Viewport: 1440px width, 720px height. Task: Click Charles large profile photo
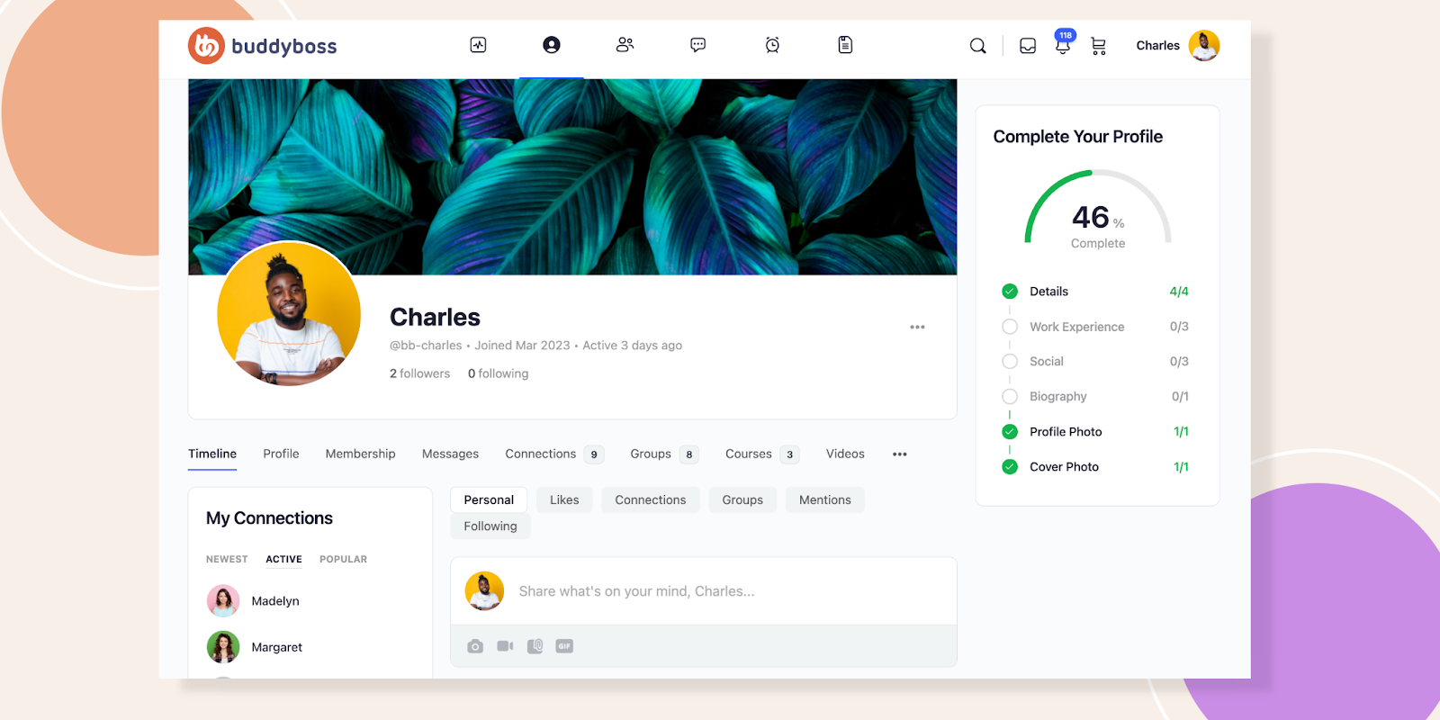(x=289, y=313)
